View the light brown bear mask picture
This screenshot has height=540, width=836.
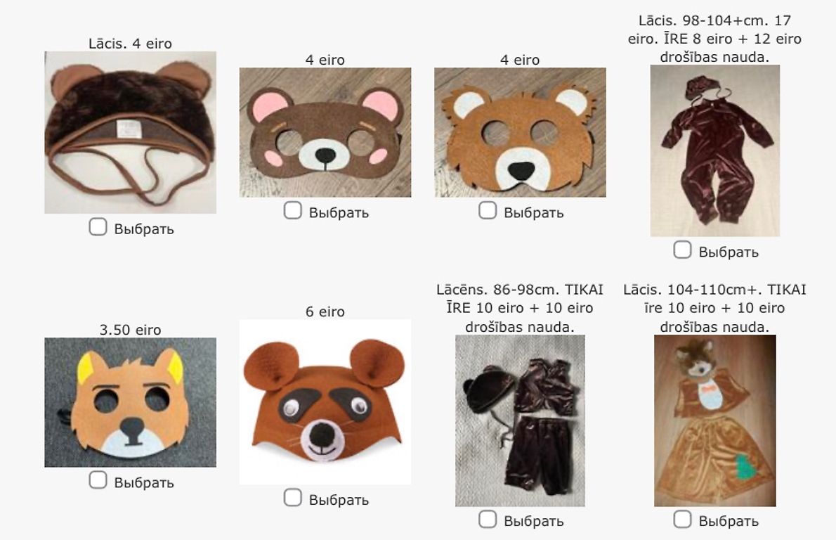click(521, 132)
